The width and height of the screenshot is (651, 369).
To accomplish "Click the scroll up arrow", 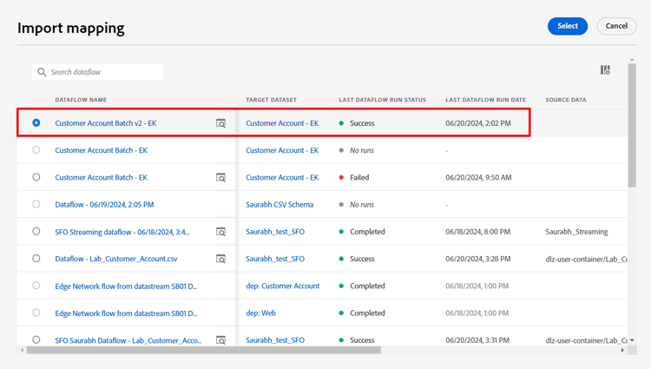I will click(x=632, y=60).
